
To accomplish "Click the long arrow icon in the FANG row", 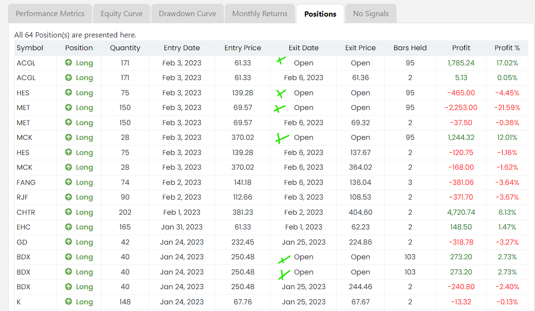I will [x=69, y=182].
